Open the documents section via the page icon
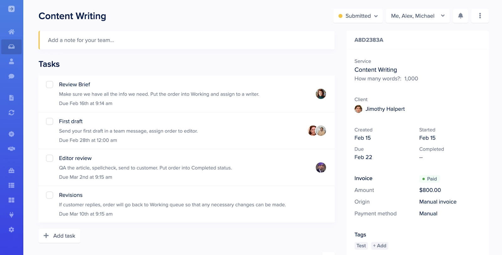Viewport: 502px width, 255px height. click(x=12, y=97)
